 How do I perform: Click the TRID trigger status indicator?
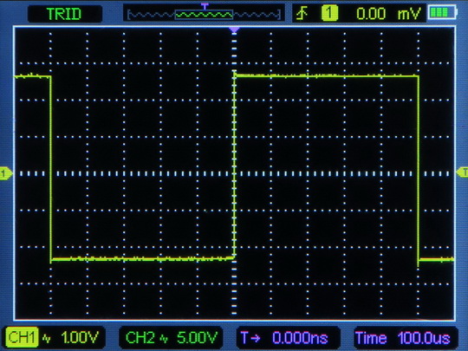65,14
